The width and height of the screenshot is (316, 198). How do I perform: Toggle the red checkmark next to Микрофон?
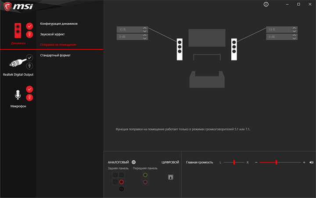(29, 89)
